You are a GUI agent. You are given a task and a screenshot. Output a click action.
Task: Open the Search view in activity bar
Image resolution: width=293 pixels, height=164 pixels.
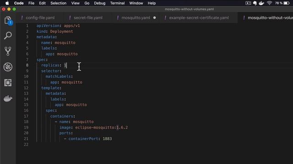click(8, 36)
